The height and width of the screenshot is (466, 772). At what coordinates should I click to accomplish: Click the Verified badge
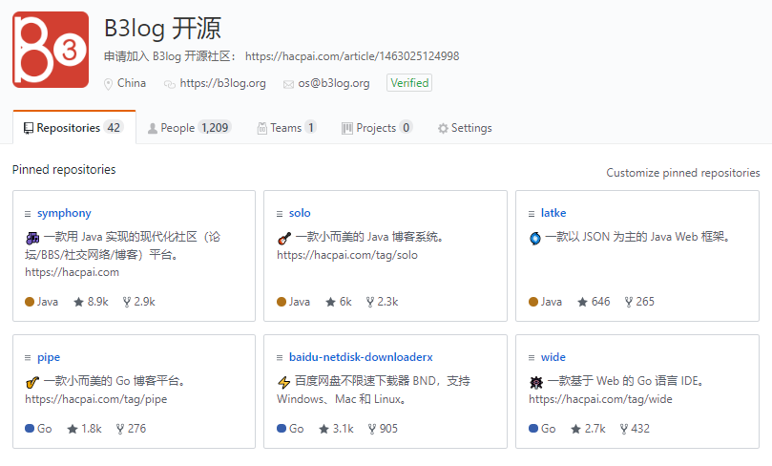(x=409, y=83)
